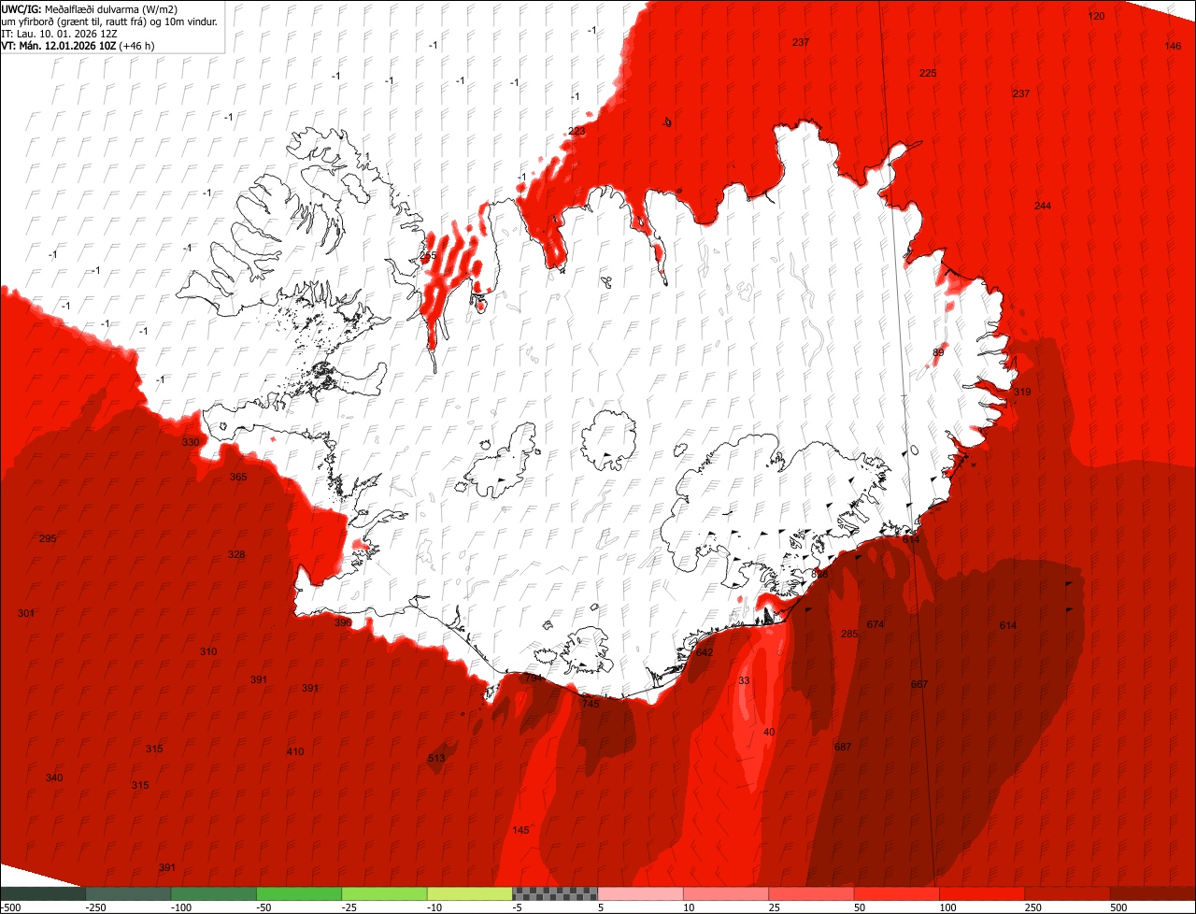1196x914 pixels.
Task: Click the map value '244'
Action: [x=1043, y=206]
